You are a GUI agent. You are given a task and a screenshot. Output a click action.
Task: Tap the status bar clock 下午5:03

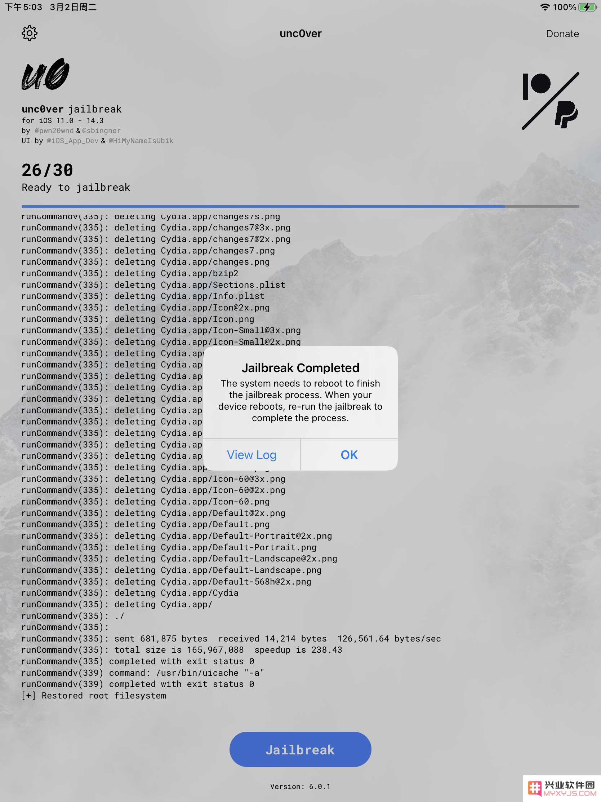[23, 7]
